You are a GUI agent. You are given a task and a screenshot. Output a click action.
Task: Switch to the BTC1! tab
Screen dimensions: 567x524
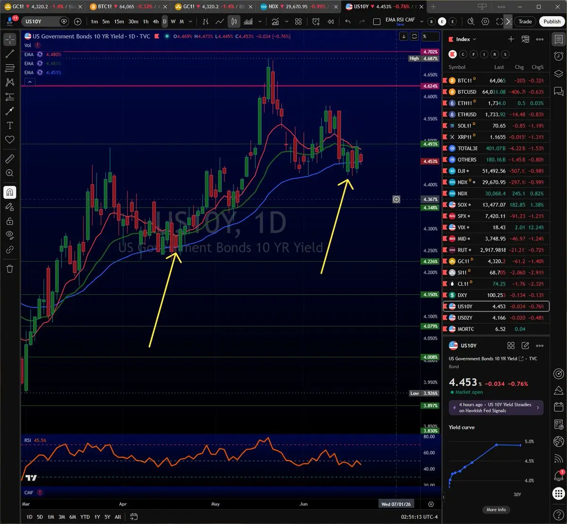(x=128, y=7)
